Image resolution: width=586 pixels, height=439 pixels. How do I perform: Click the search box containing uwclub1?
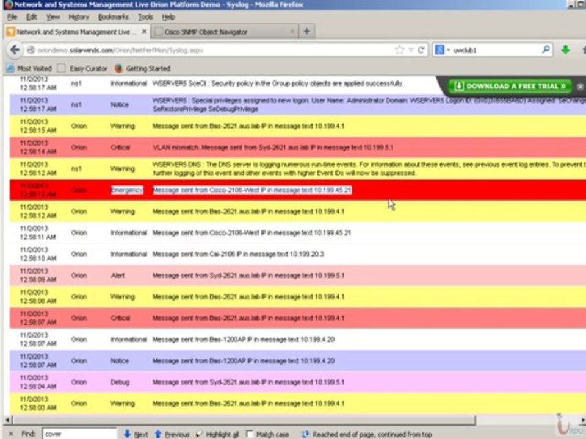coord(493,49)
